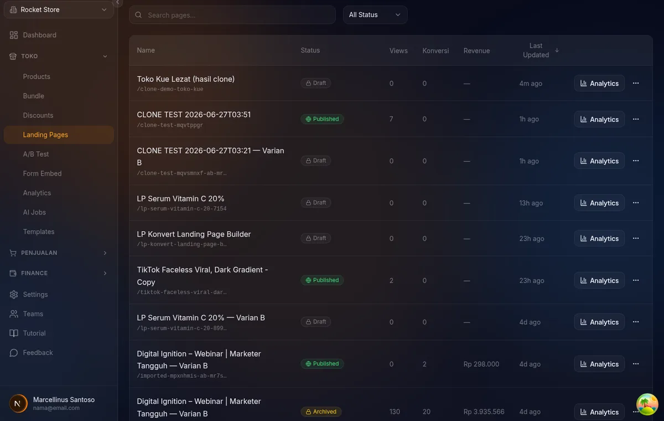Sort by the Konversi column header
This screenshot has width=664, height=421.
click(x=435, y=50)
